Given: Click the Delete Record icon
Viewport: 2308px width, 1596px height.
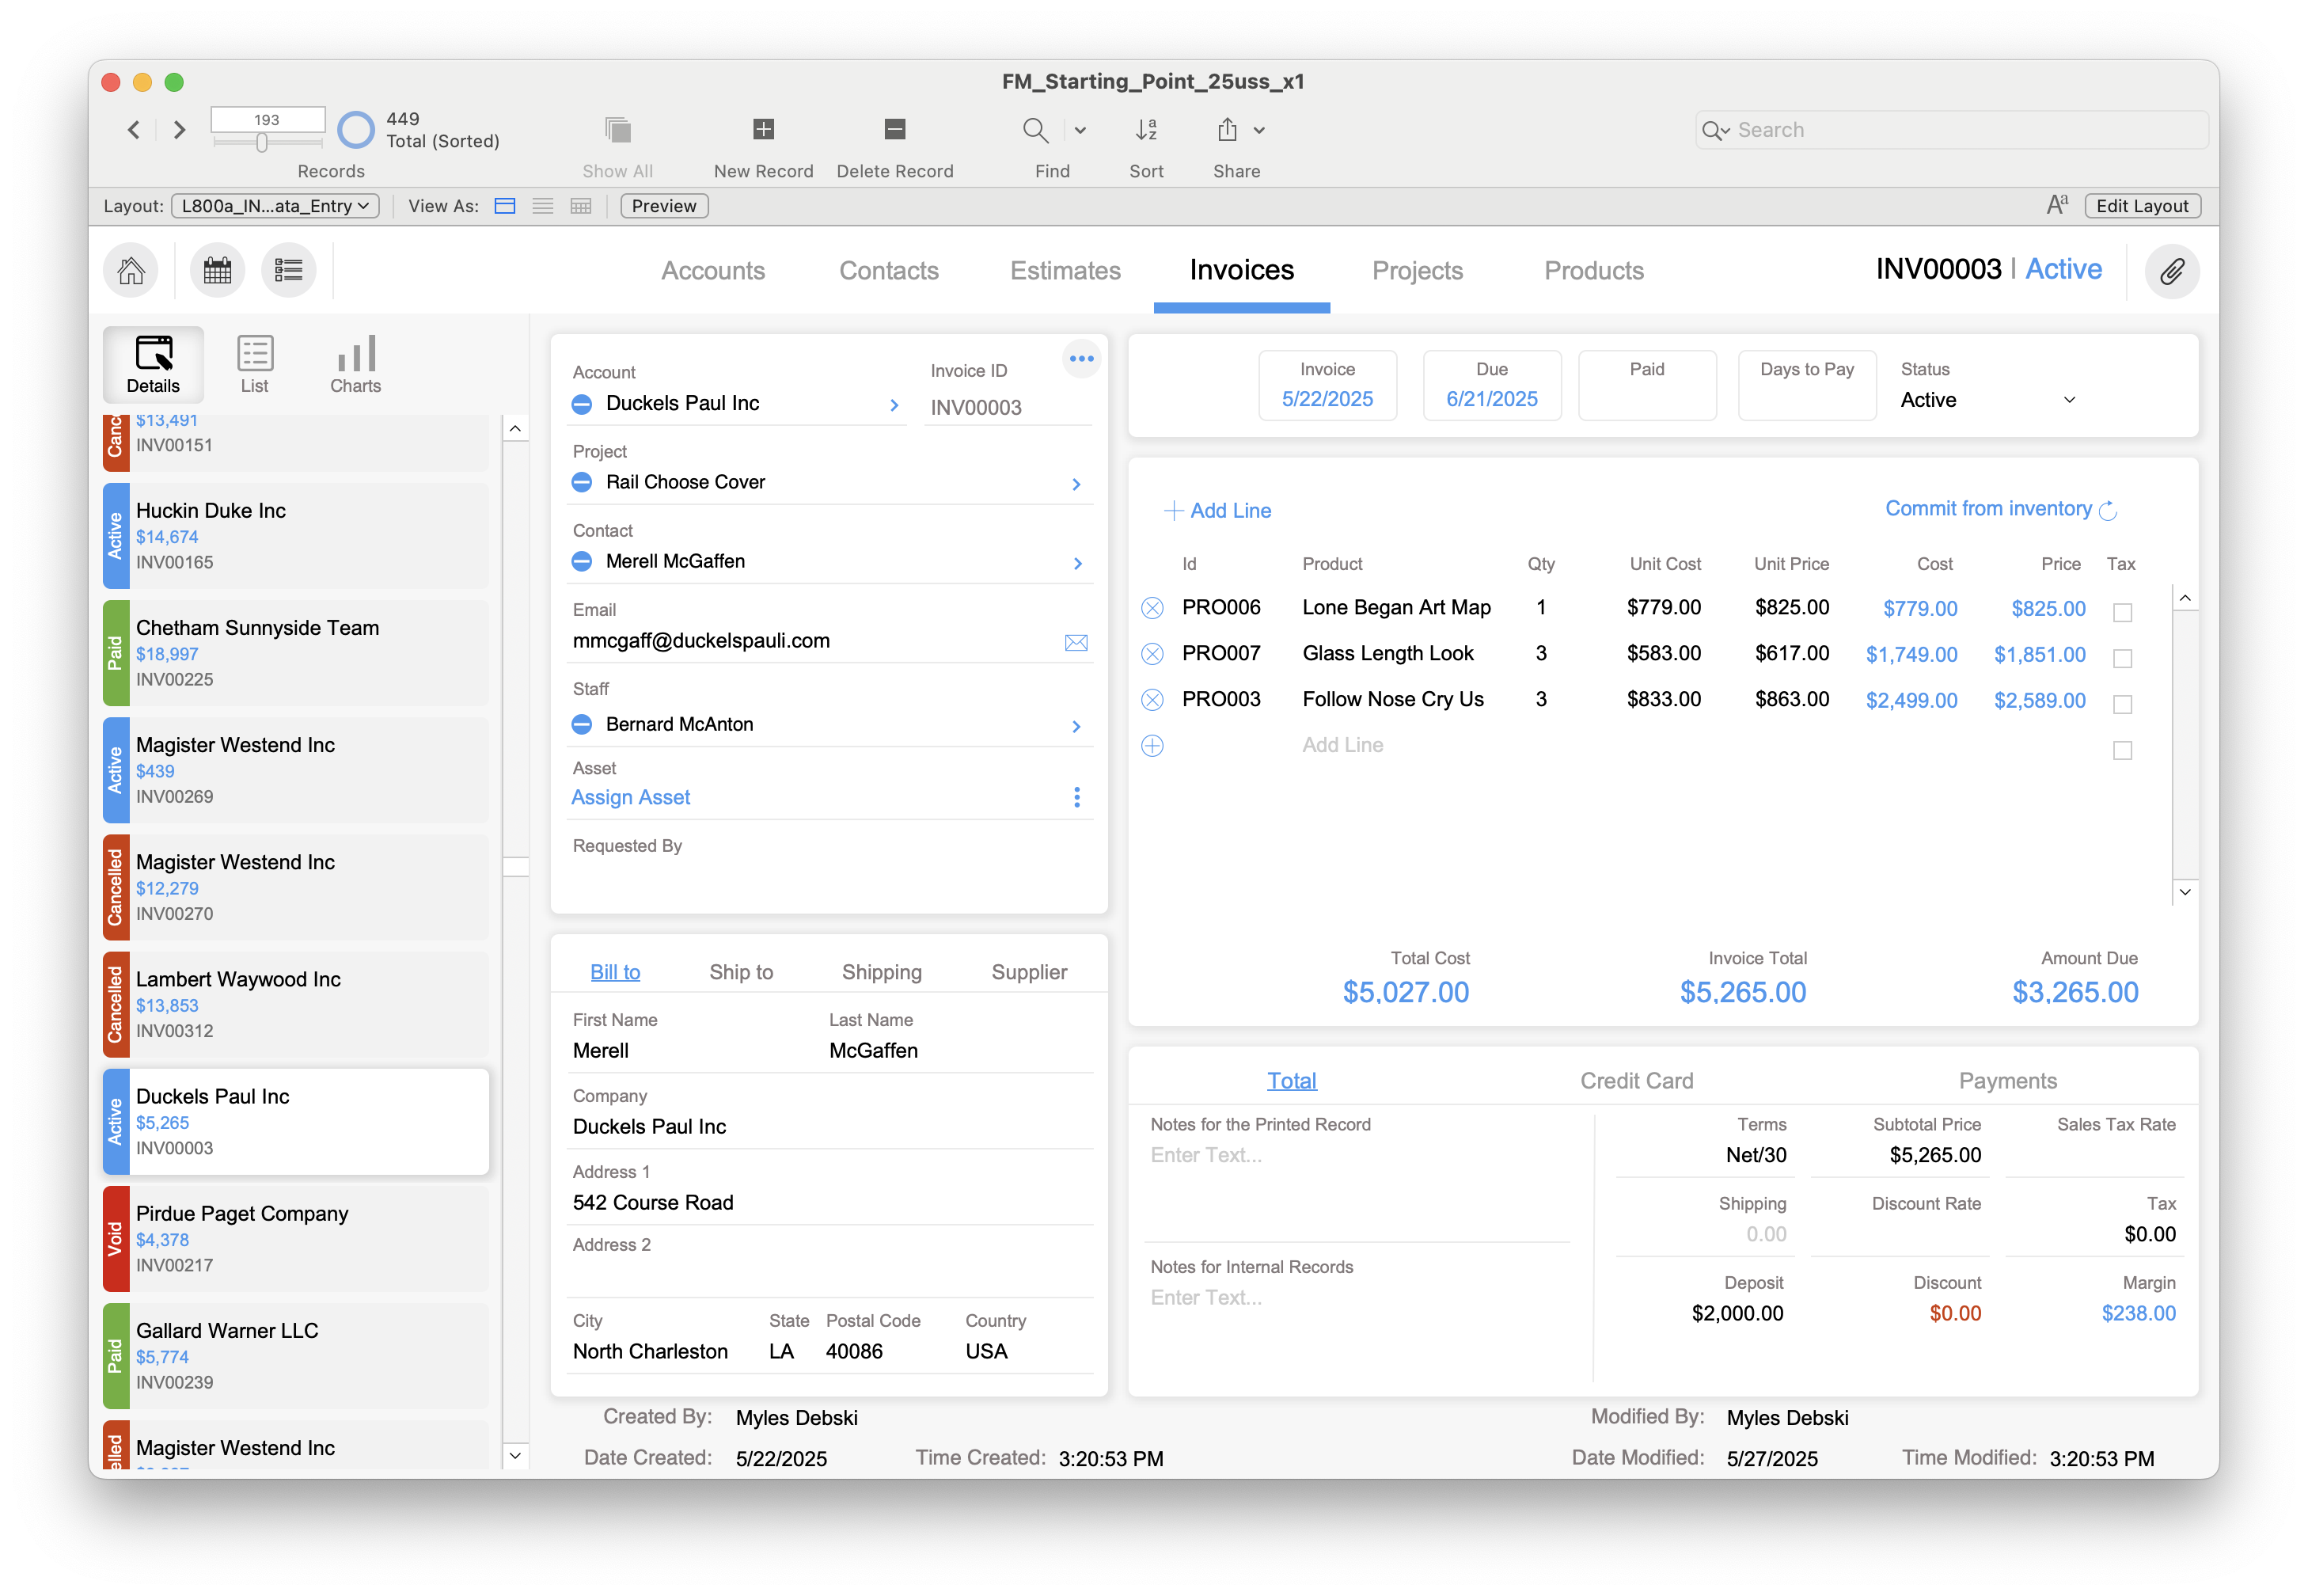Looking at the screenshot, I should [894, 129].
